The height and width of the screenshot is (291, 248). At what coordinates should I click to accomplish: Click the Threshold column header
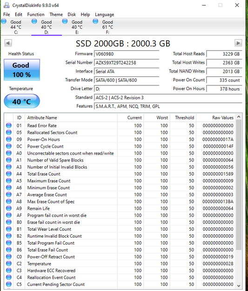click(x=183, y=118)
